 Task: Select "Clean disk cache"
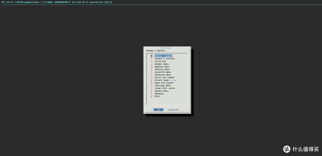[x=165, y=88]
